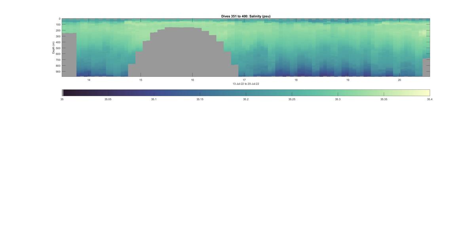This screenshot has height=246, width=475.
Task: Click depth tick label 700
Action: pyautogui.click(x=58, y=60)
